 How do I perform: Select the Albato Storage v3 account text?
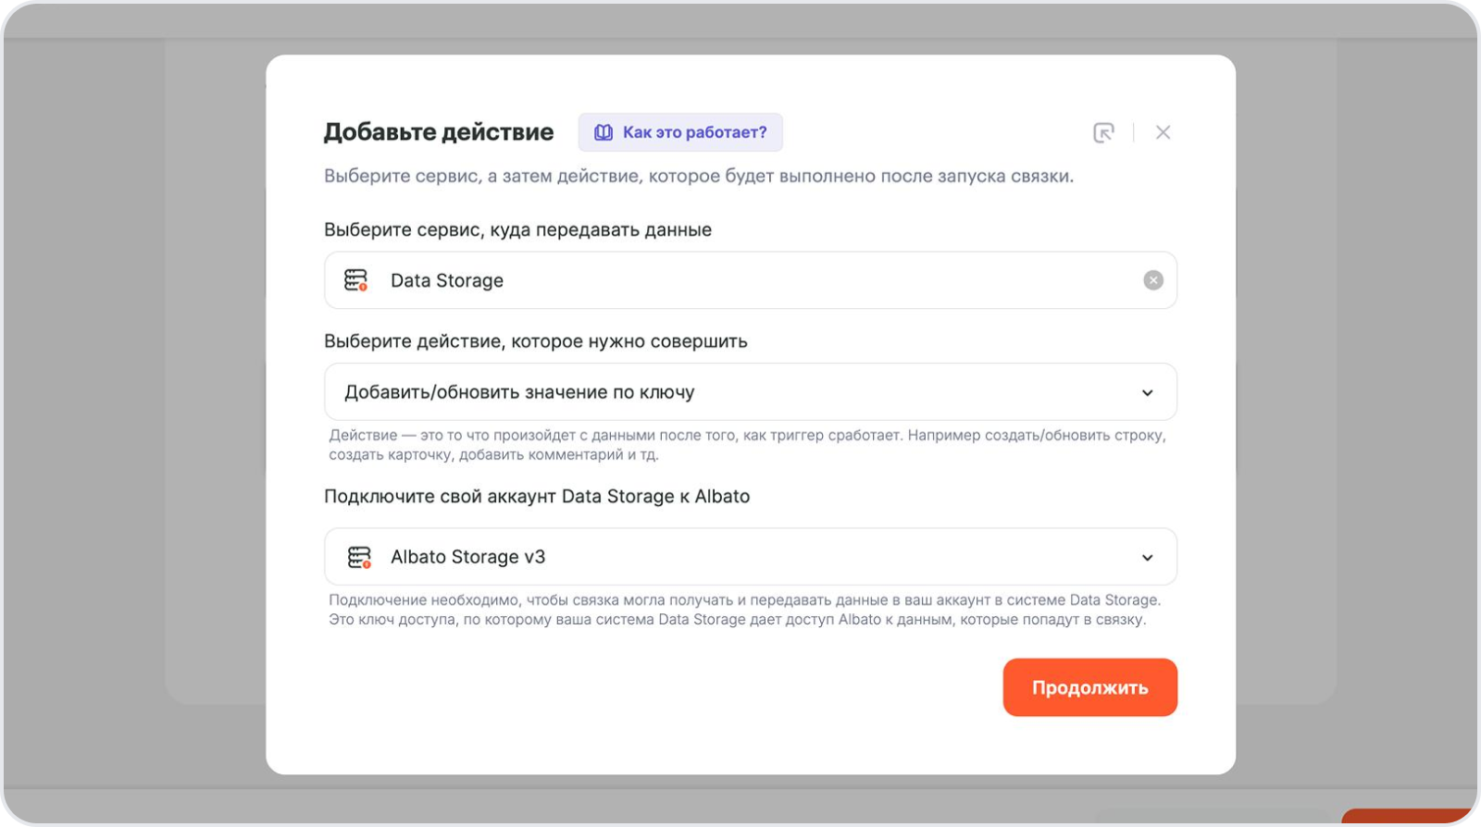tap(467, 557)
